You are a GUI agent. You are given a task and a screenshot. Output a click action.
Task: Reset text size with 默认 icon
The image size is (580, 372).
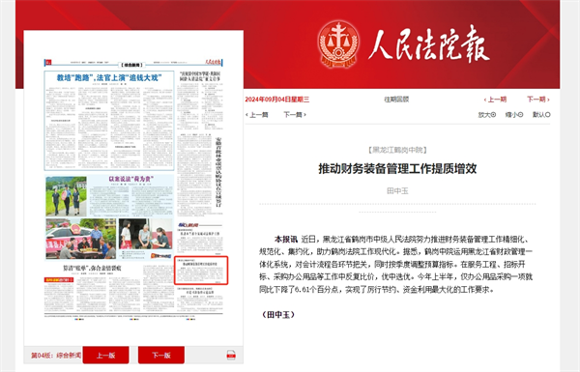pyautogui.click(x=541, y=115)
